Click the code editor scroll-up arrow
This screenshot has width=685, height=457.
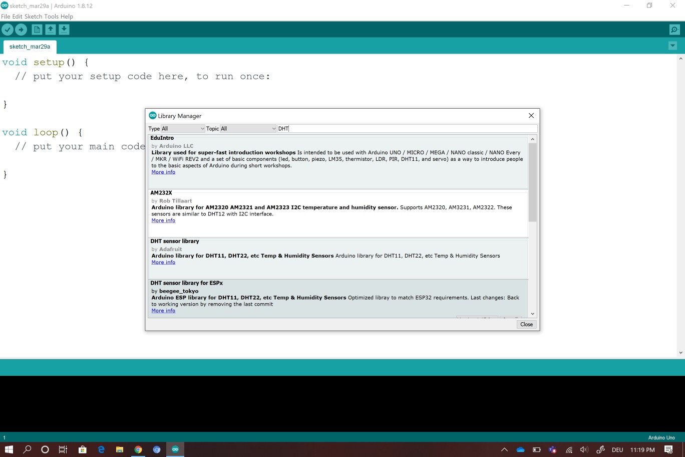(680, 59)
